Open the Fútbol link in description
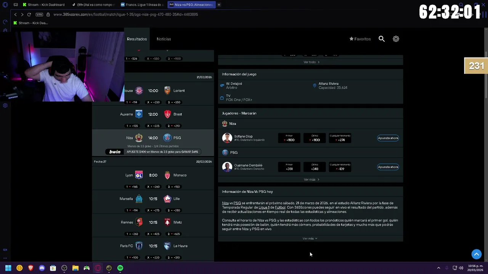This screenshot has height=274, width=488. pos(280,207)
